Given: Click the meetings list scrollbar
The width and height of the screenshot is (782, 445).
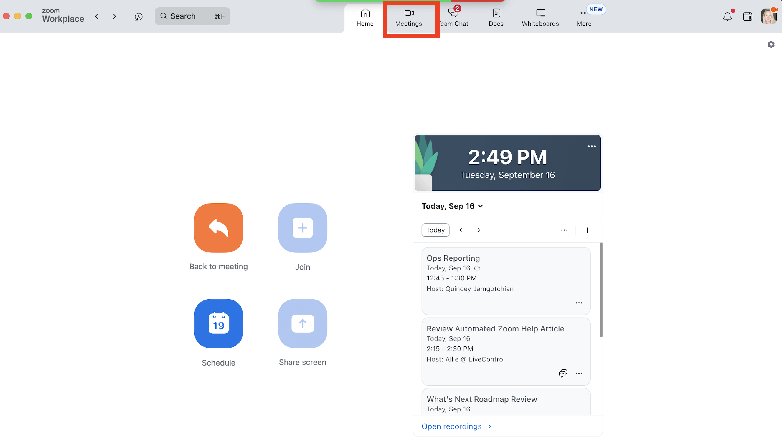Looking at the screenshot, I should click(x=601, y=290).
